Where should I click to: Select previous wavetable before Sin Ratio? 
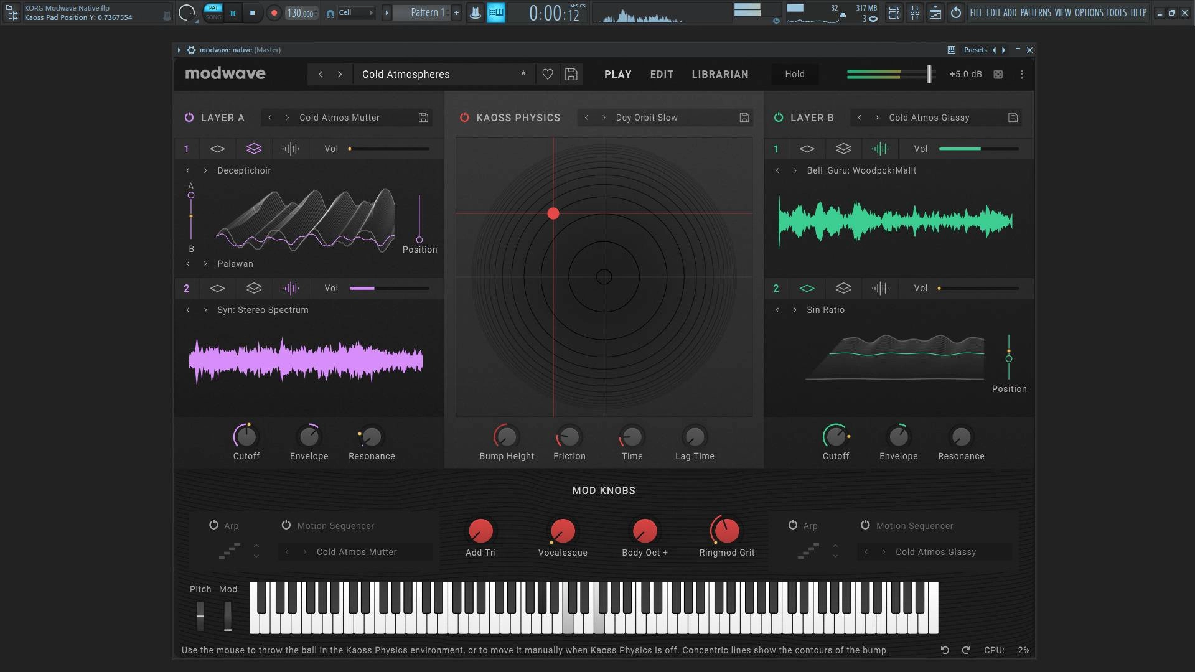777,310
